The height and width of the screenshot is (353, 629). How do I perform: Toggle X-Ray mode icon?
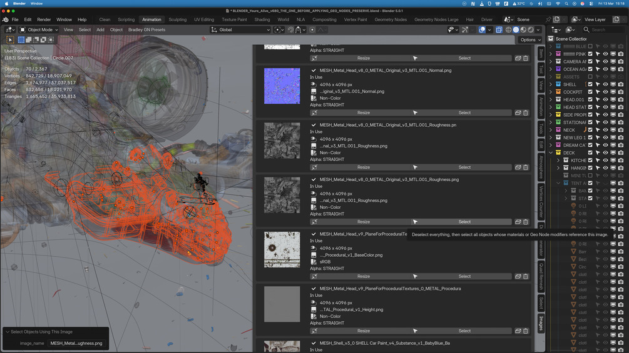[499, 29]
